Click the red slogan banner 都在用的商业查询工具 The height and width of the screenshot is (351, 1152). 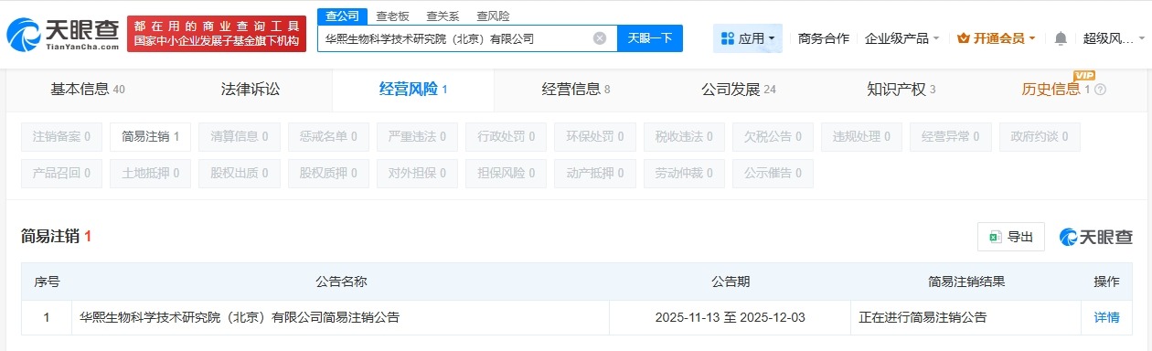point(217,34)
